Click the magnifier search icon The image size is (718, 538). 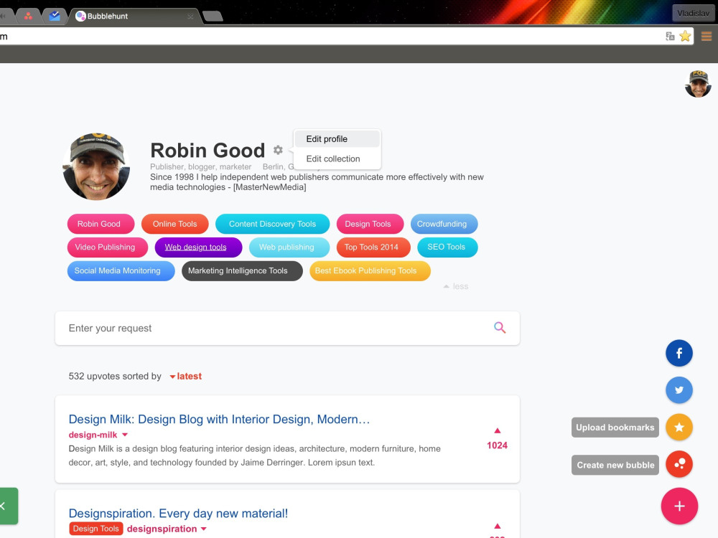click(500, 328)
